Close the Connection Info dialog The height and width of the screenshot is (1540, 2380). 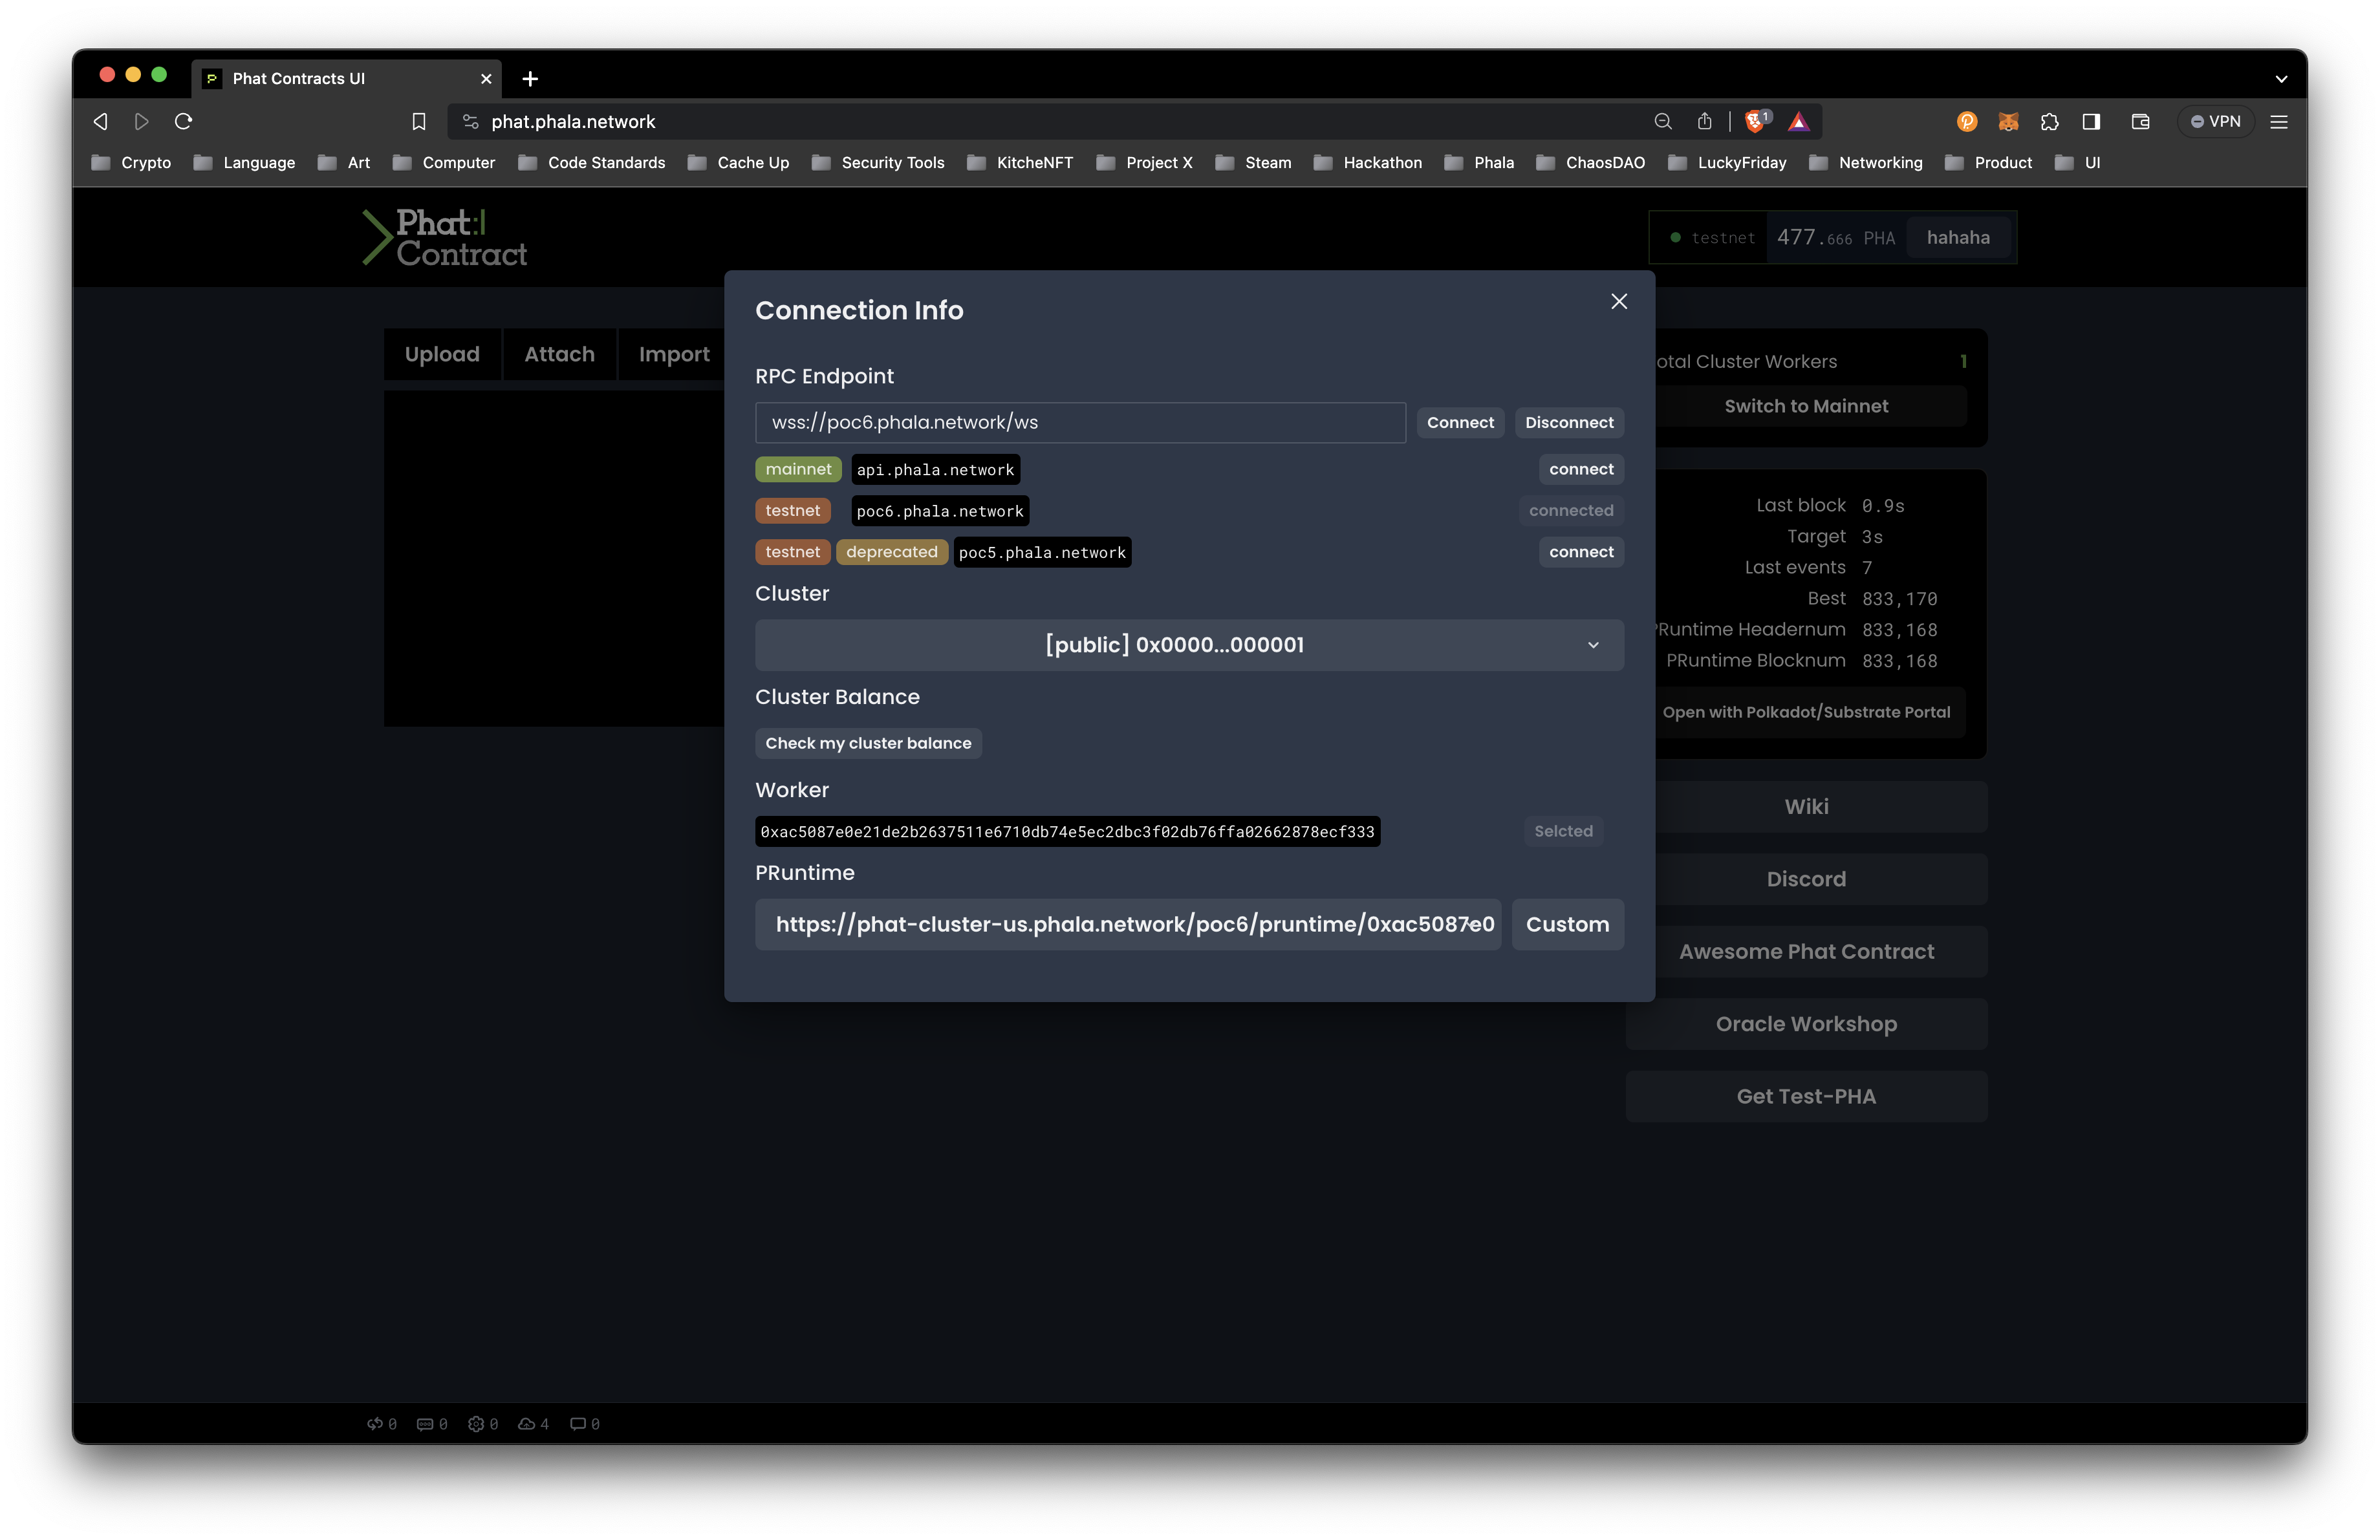pos(1618,302)
